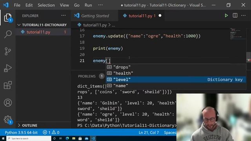Screen dimensions: 251x141
Task: Open Microsoft Store from taskbar
Action: pyautogui.click(x=80, y=138)
